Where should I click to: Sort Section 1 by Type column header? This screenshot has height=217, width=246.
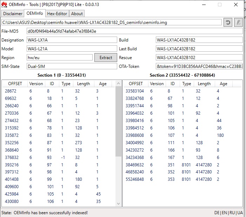click(66, 84)
